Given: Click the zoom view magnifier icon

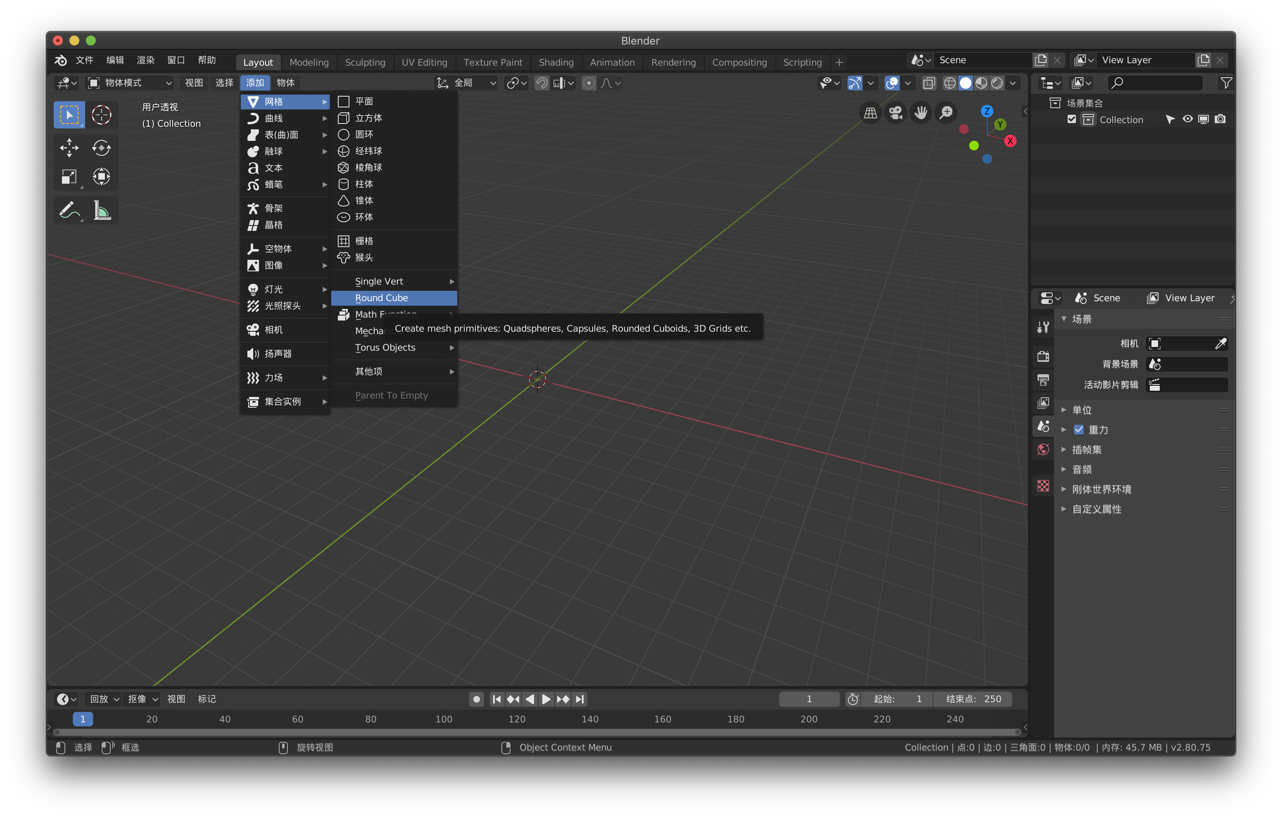Looking at the screenshot, I should (946, 113).
